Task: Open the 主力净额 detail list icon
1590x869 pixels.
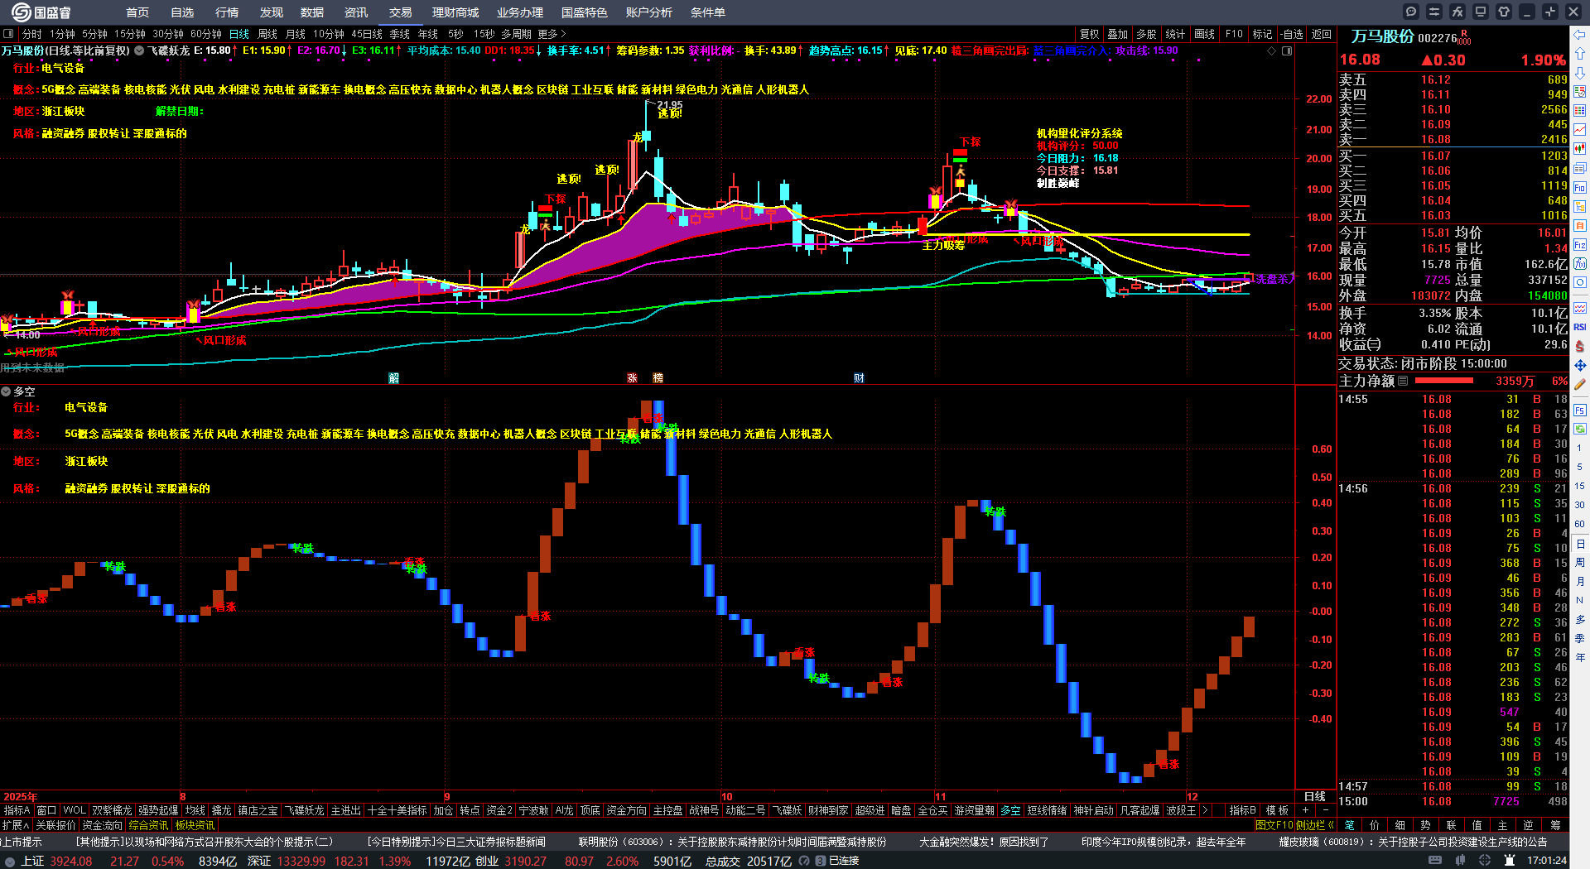Action: click(1403, 381)
